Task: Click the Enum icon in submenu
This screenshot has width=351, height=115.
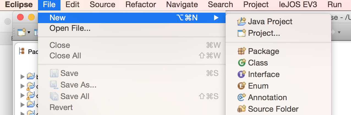Action: 241,86
